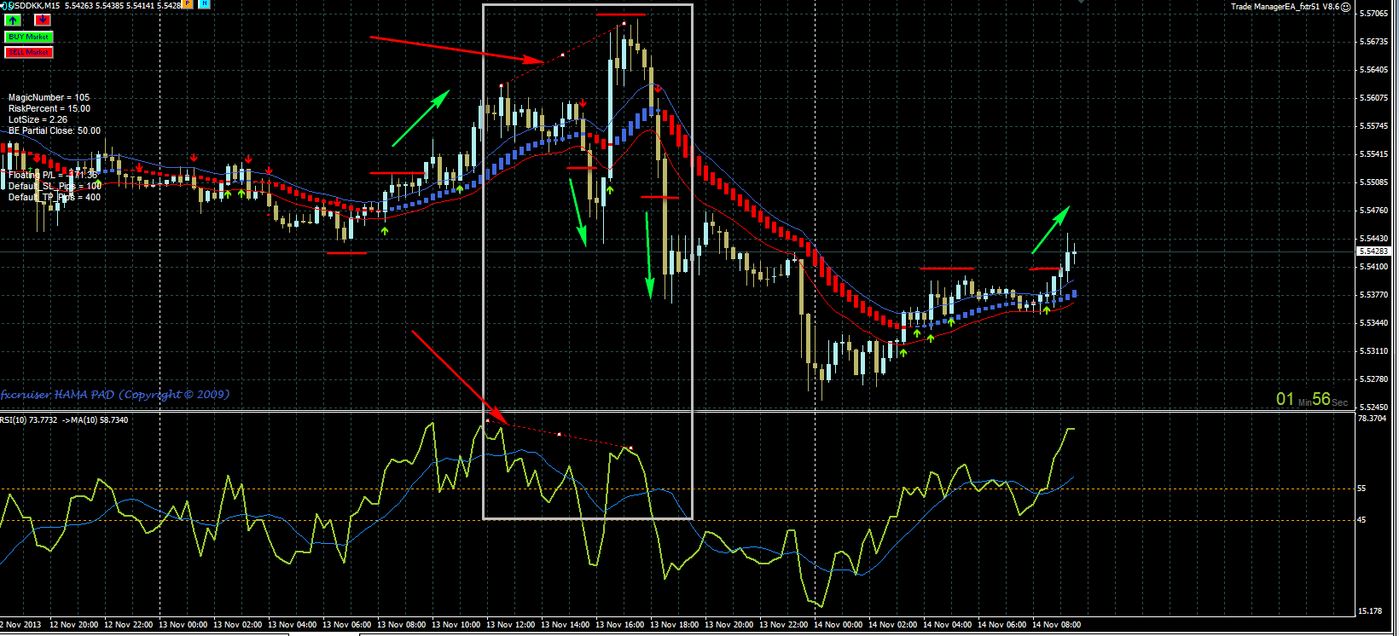1399x636 pixels.
Task: Click the fxcruiser HAMA PAD copyright label
Action: click(x=114, y=394)
